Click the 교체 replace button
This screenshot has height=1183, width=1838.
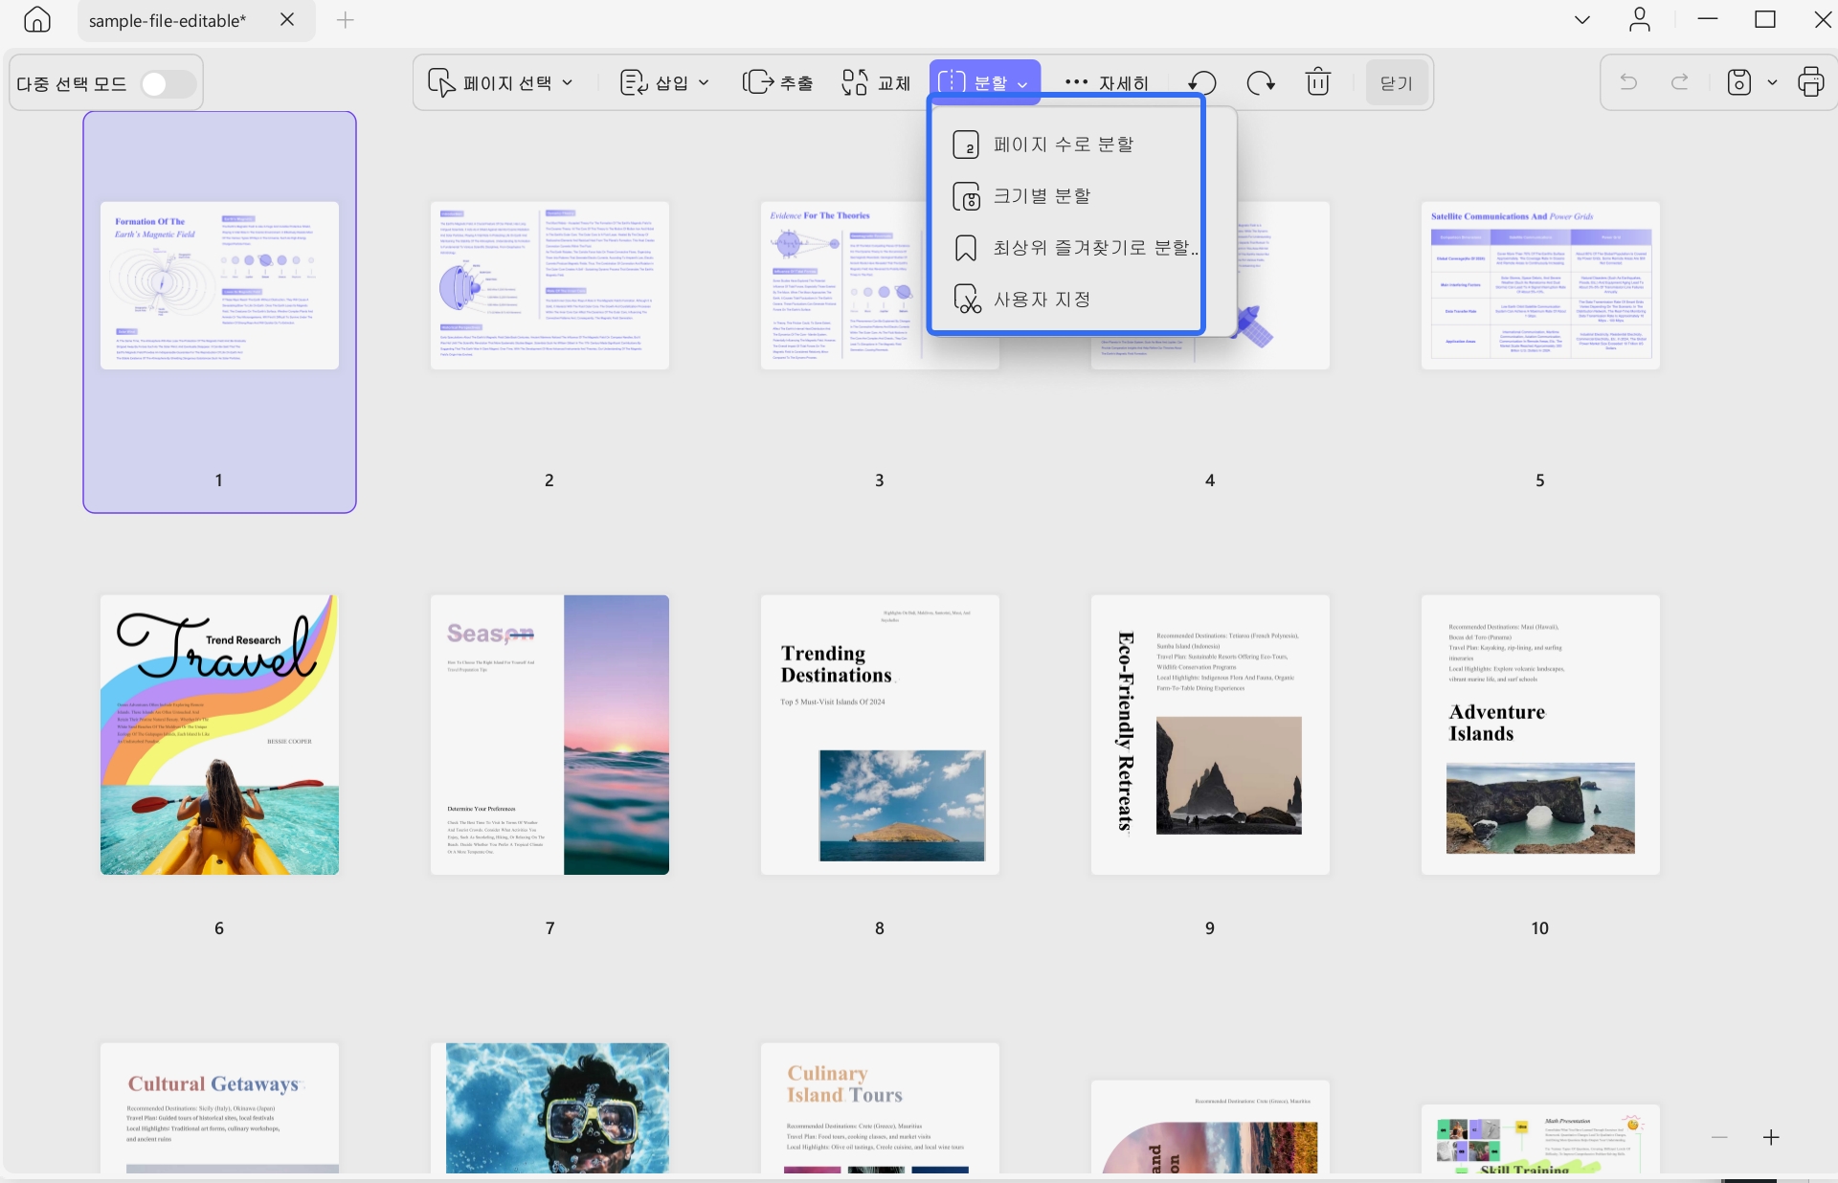point(876,82)
